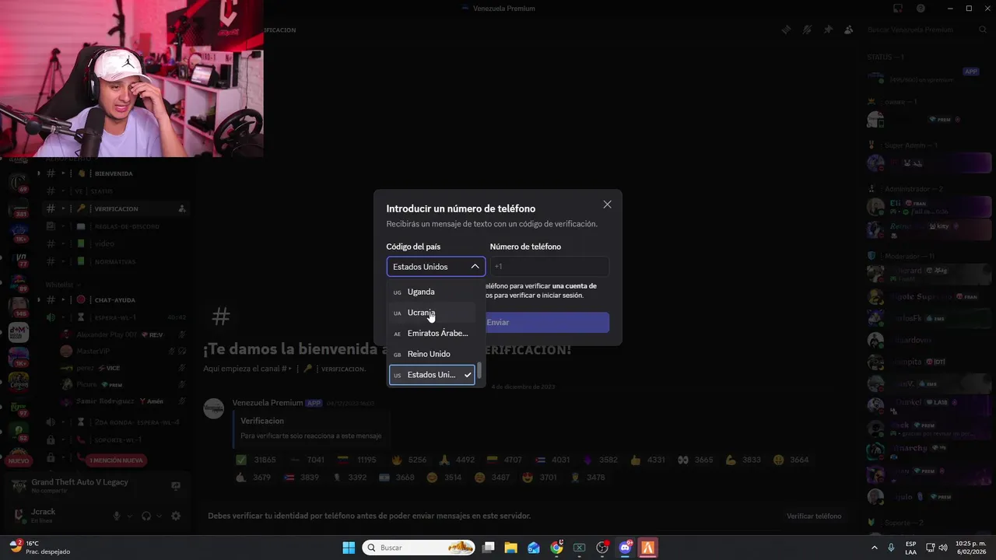Click the reaction with count 3679
This screenshot has width=996, height=560.
pos(252,477)
